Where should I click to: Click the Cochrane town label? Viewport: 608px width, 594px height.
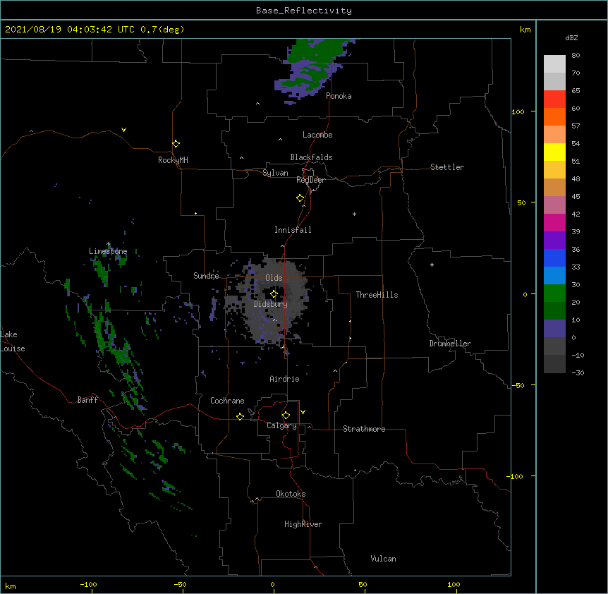tap(227, 401)
